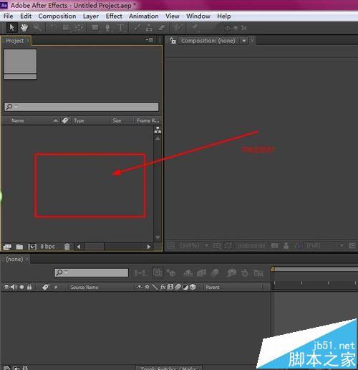The width and height of the screenshot is (358, 370).
Task: Click the Project preview thumbnail
Action: click(x=21, y=64)
